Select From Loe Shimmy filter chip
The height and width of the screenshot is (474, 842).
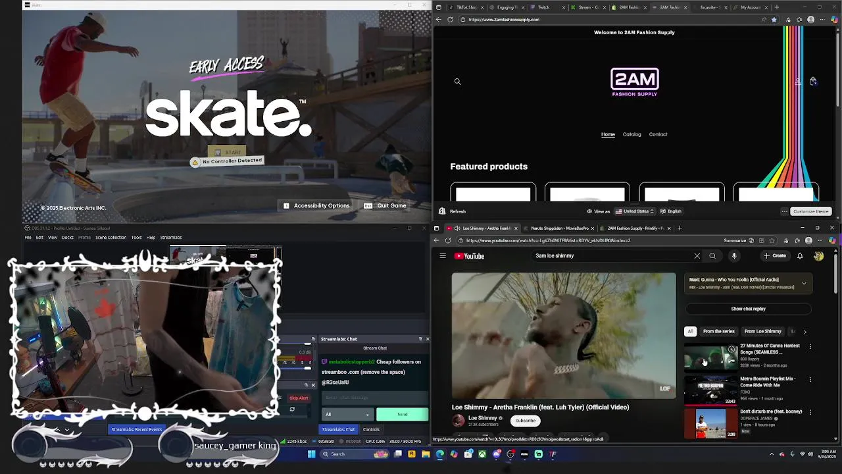pos(762,332)
